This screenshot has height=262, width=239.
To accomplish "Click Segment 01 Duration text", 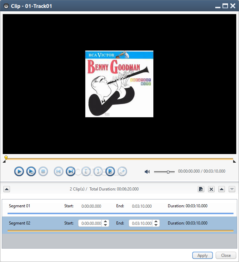I will pos(187,206).
